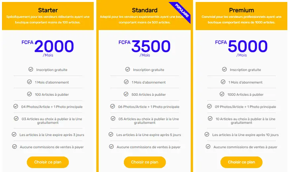
Task: Click check icon for expire après 3 jours
Action: point(14,134)
